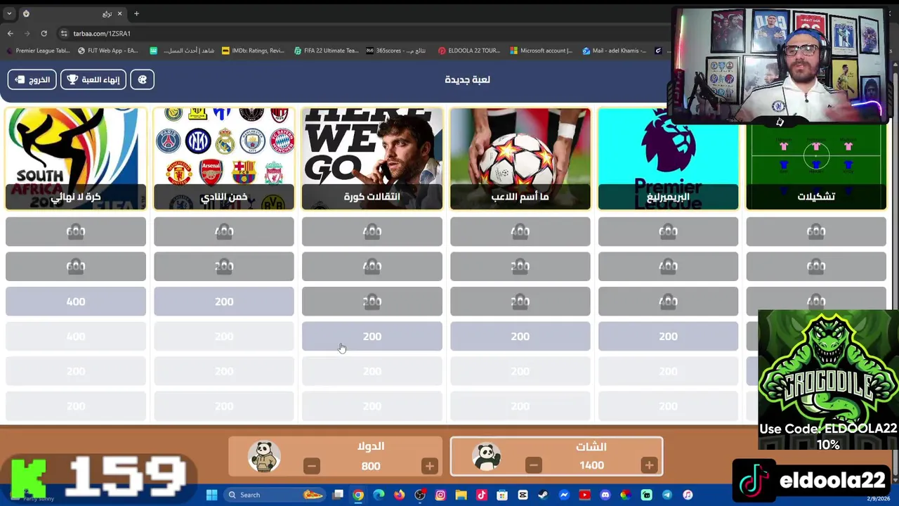The width and height of the screenshot is (899, 506).
Task: Select the open browser tab
Action: coord(72,13)
